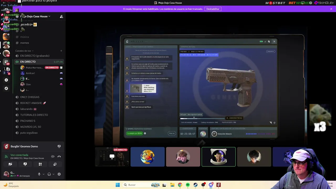Open Google Chrome from the taskbar

point(180,185)
